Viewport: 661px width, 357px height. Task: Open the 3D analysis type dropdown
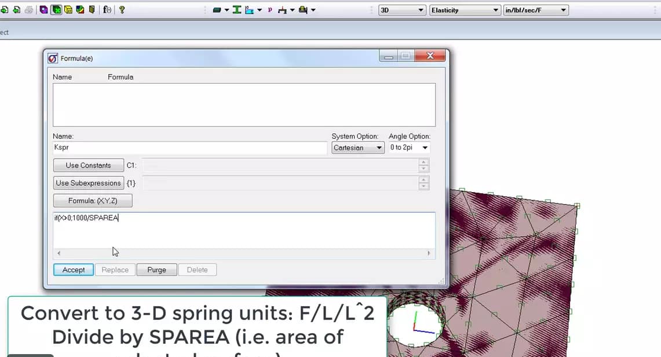401,10
